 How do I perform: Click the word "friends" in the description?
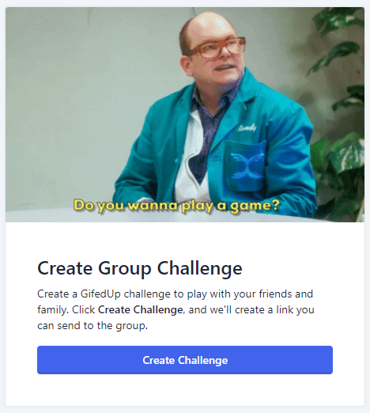pyautogui.click(x=275, y=294)
